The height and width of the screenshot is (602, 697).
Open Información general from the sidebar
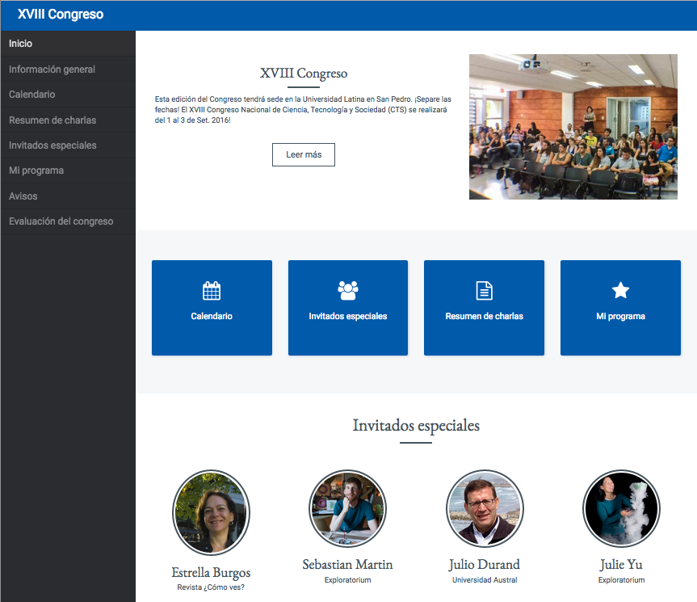click(52, 69)
